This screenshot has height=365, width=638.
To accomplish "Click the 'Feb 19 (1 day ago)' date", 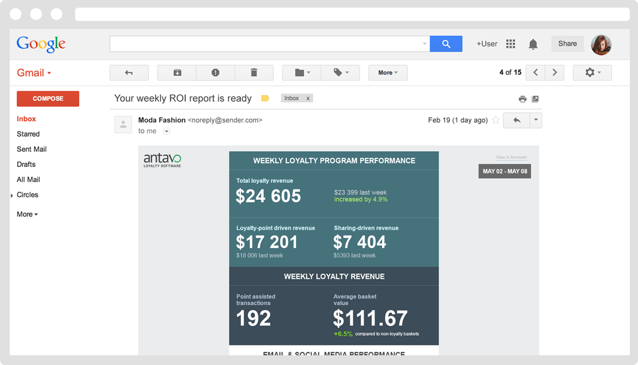I will [458, 120].
